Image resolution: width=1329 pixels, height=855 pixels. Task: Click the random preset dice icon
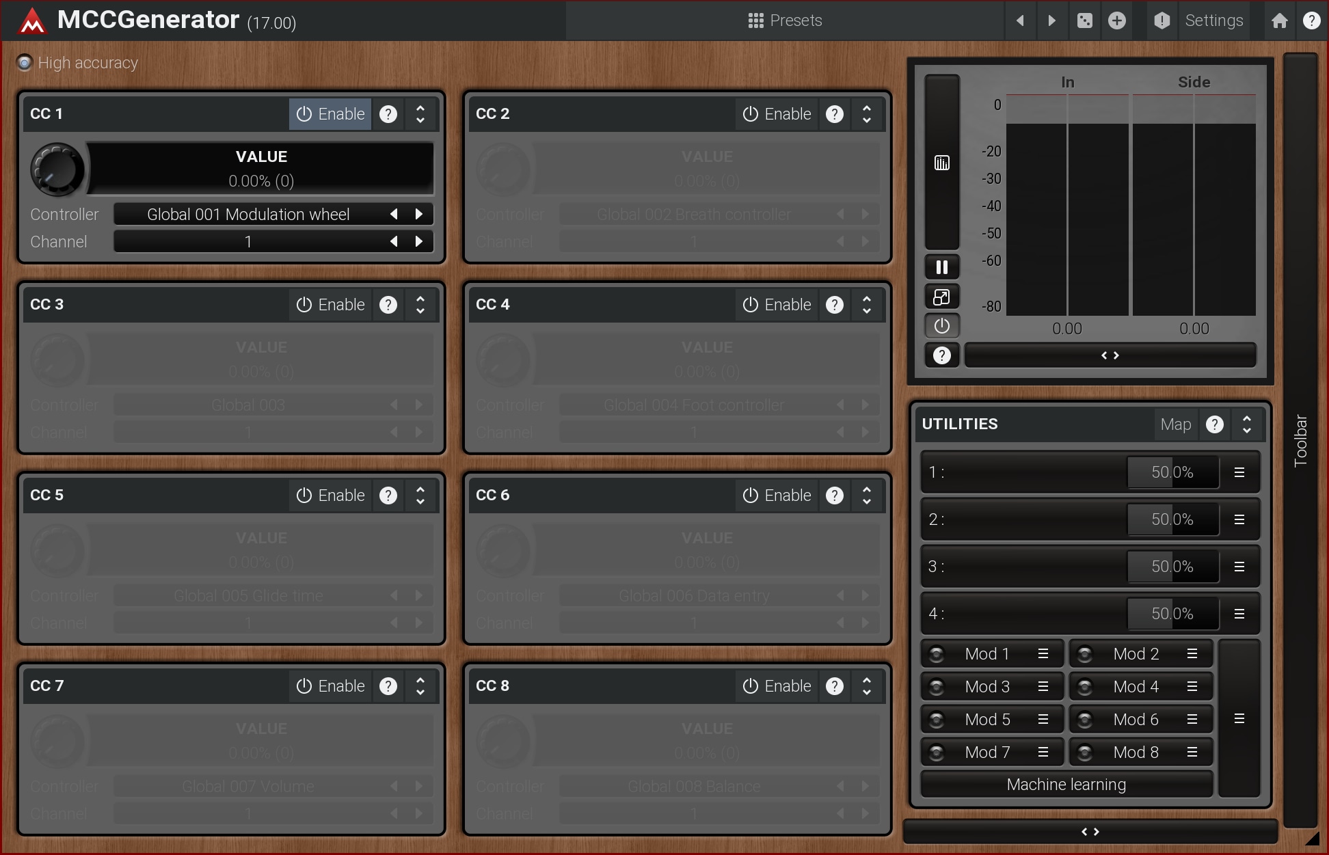coord(1085,21)
